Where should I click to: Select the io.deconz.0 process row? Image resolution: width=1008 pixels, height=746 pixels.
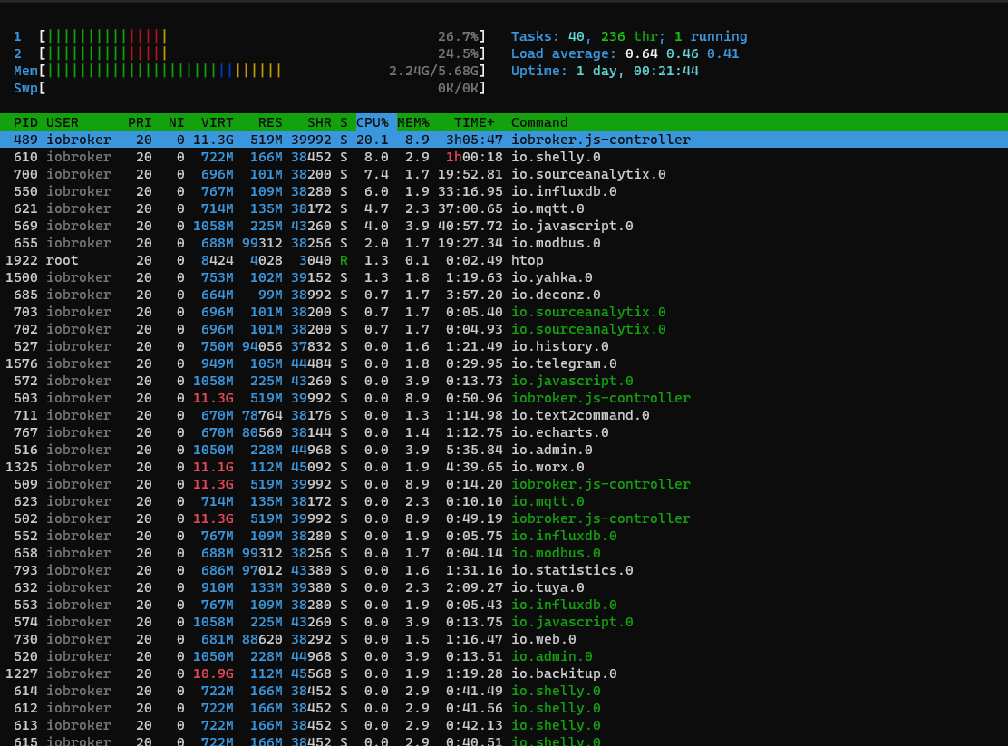click(x=504, y=295)
